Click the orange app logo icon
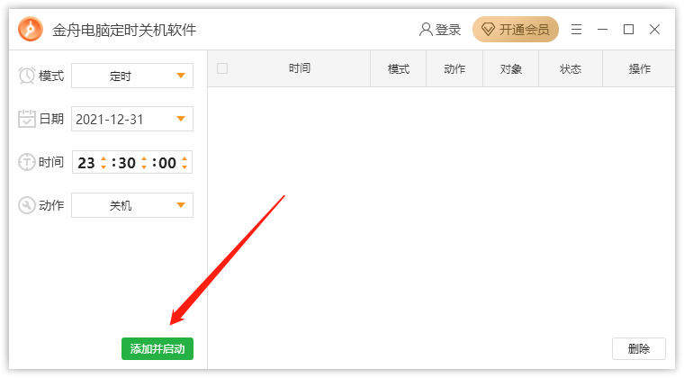Image resolution: width=684 pixels, height=378 pixels. [31, 29]
